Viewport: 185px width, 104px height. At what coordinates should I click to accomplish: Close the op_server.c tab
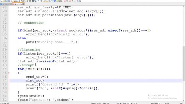click(x=23, y=4)
